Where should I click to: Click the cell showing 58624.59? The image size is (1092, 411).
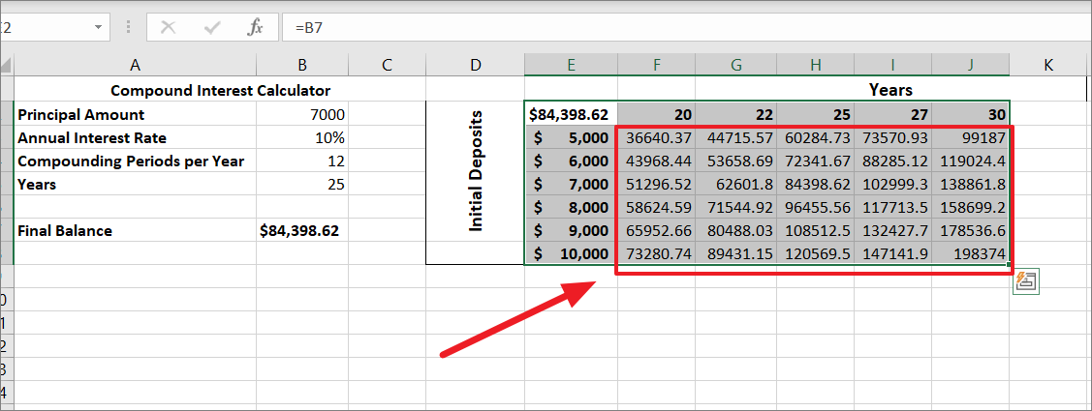[x=656, y=207]
